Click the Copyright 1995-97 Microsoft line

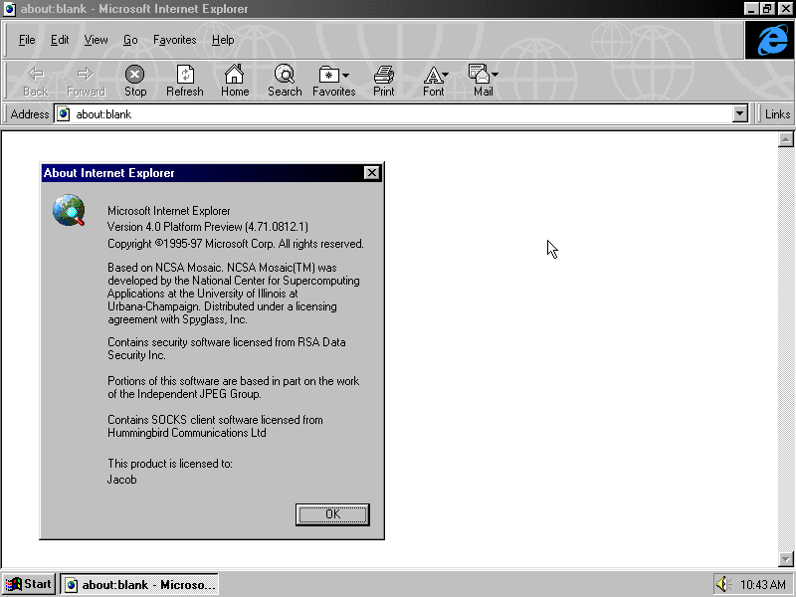[x=236, y=244]
